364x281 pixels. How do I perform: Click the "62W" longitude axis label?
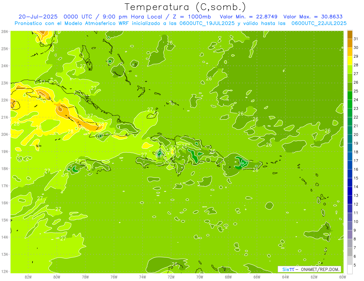click(314, 277)
